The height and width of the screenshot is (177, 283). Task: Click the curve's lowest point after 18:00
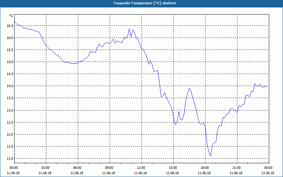click(x=210, y=156)
